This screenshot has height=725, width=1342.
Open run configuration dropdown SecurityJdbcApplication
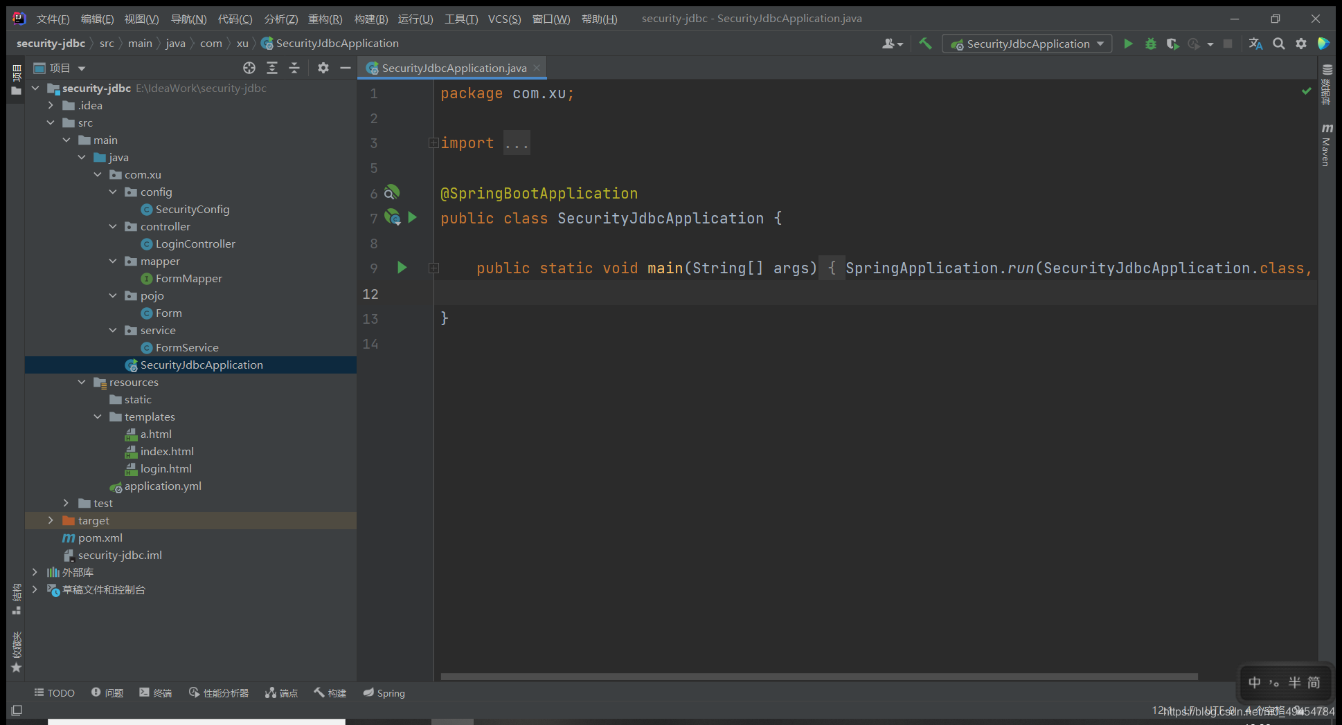1028,44
